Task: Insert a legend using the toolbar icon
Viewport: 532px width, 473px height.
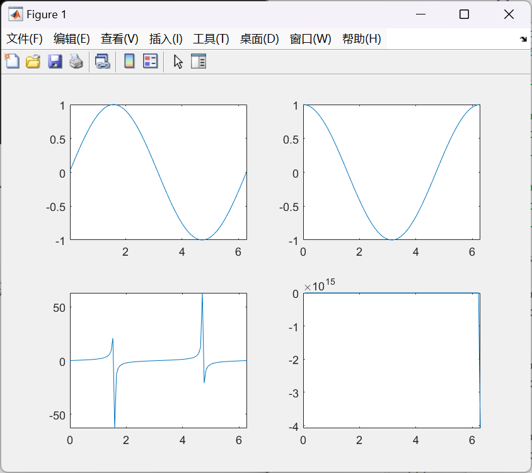Action: [x=150, y=61]
